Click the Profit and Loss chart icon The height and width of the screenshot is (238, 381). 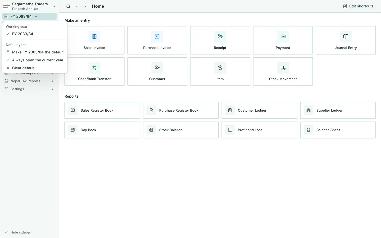point(230,130)
